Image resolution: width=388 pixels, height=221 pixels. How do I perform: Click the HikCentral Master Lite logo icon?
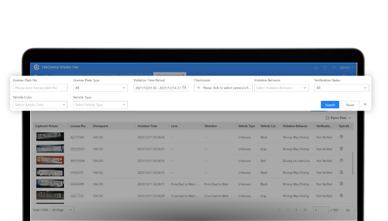pos(36,67)
